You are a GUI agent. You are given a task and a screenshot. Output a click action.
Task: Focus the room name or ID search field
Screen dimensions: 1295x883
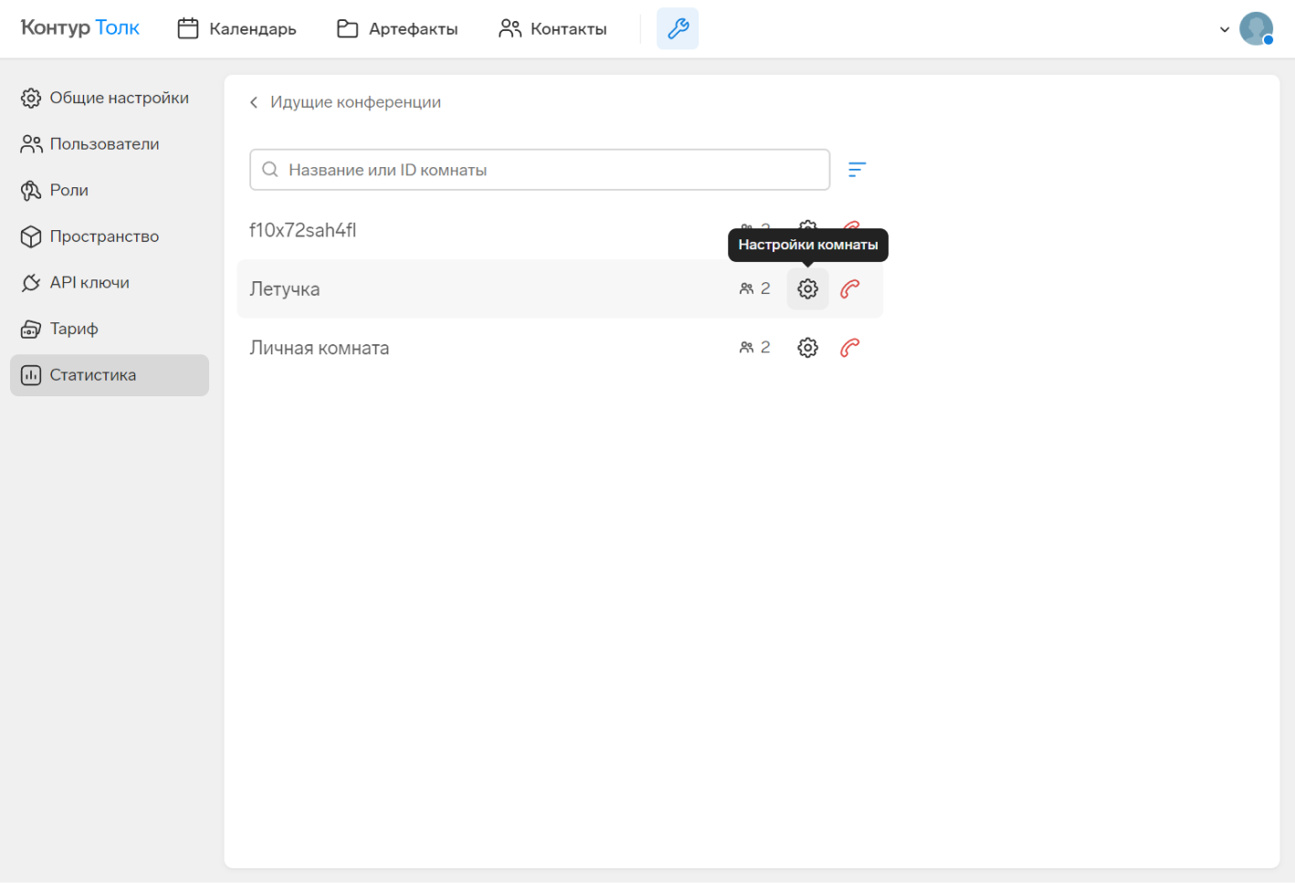tap(540, 170)
